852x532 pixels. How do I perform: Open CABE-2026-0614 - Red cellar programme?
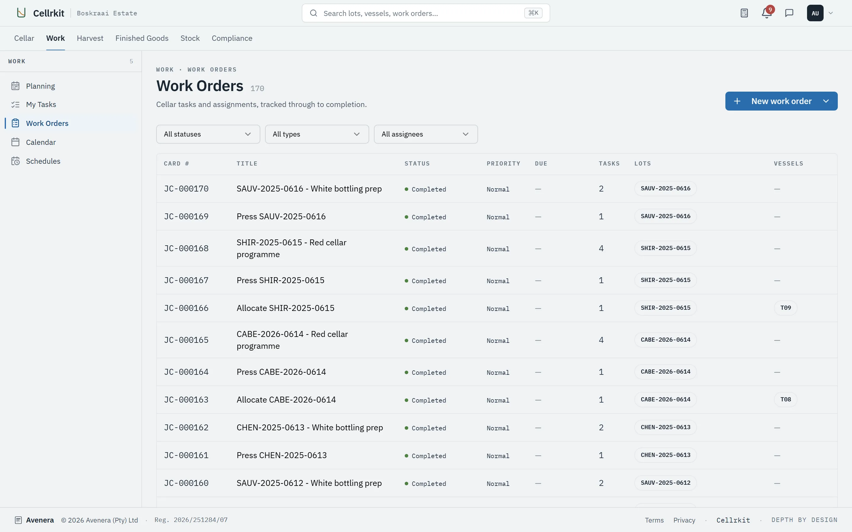pyautogui.click(x=292, y=340)
